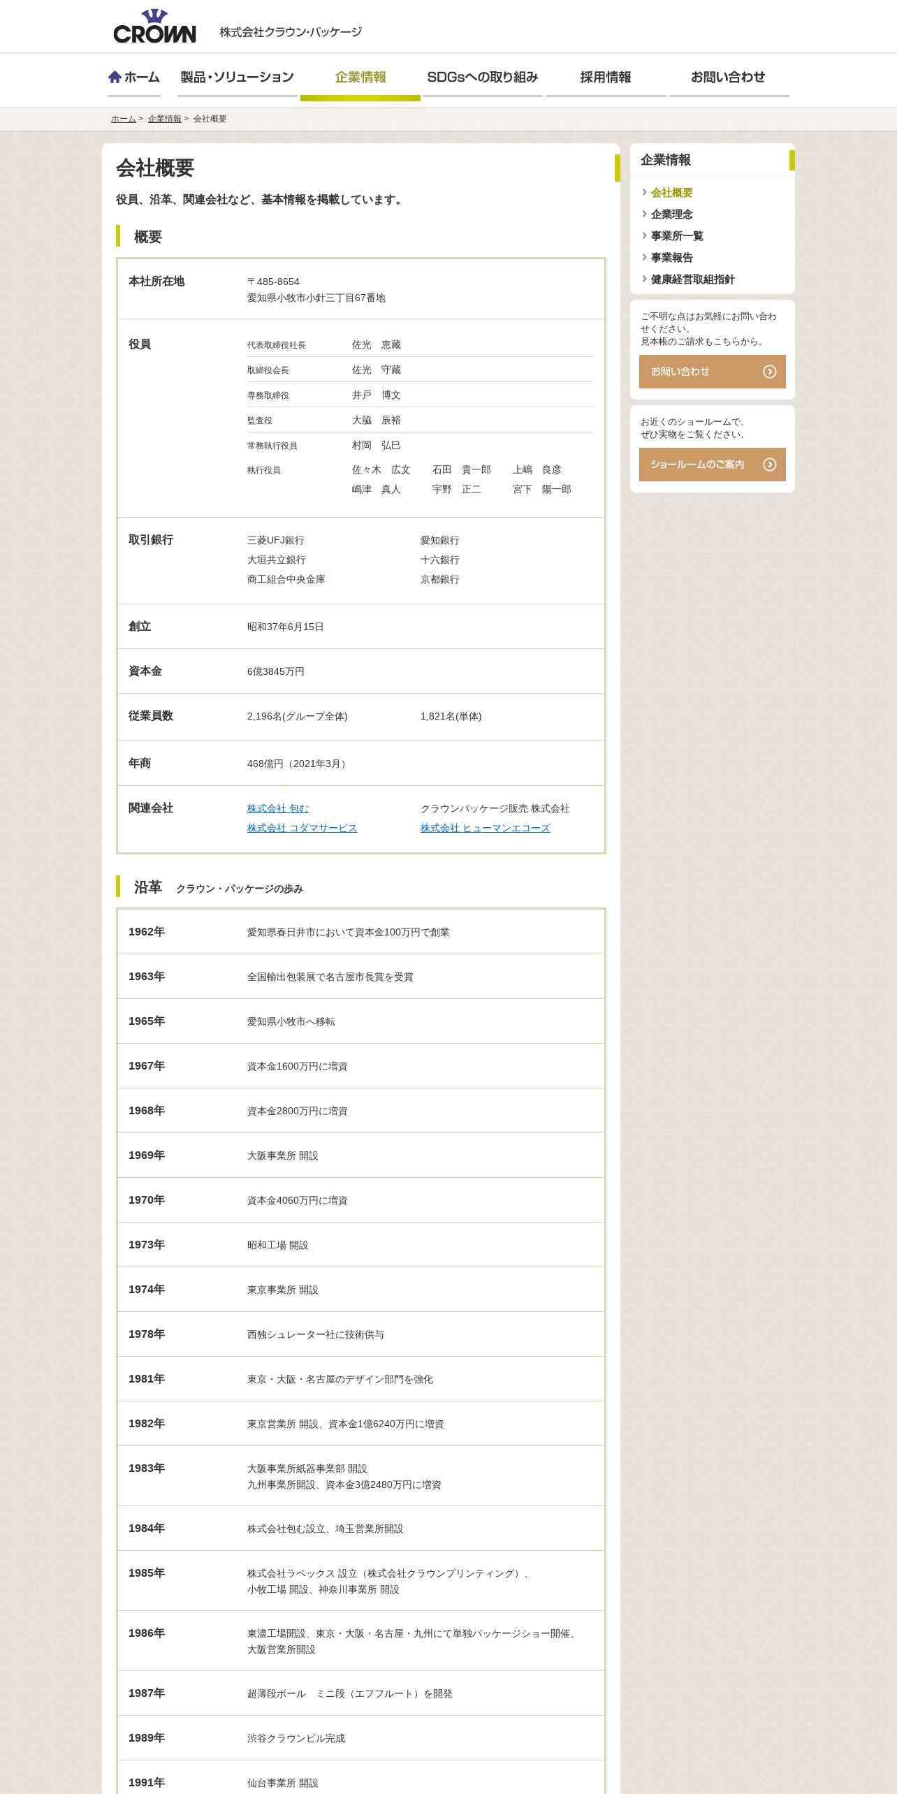The width and height of the screenshot is (897, 1794).
Task: Click the orange お問い合わせ sidebar button
Action: coord(713,372)
